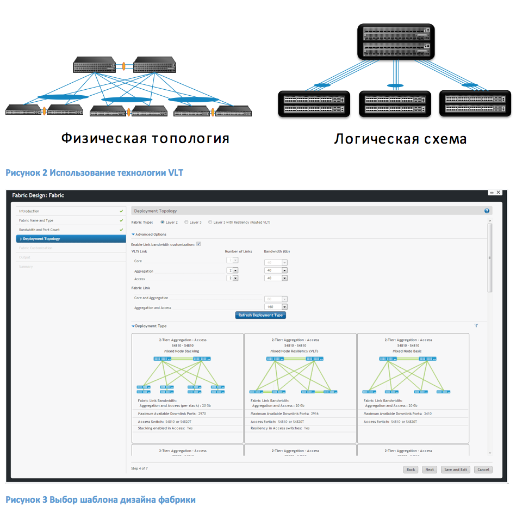This screenshot has width=516, height=506.
Task: Uncheck Enable Link bandwidth customization
Action: (x=198, y=244)
